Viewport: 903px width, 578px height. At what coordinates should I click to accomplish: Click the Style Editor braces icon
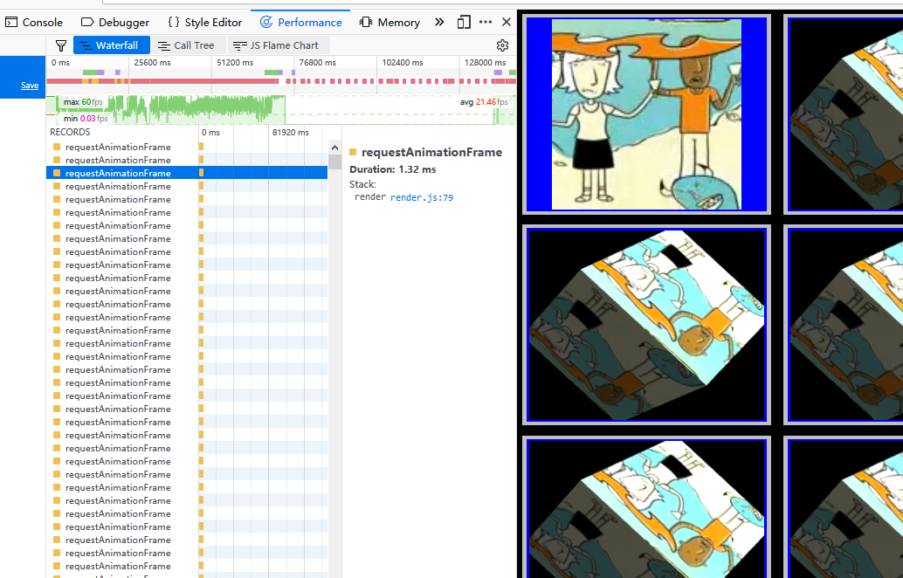coord(173,23)
